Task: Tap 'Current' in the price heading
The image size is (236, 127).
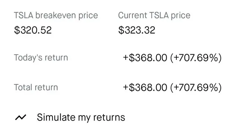Action: 133,15
